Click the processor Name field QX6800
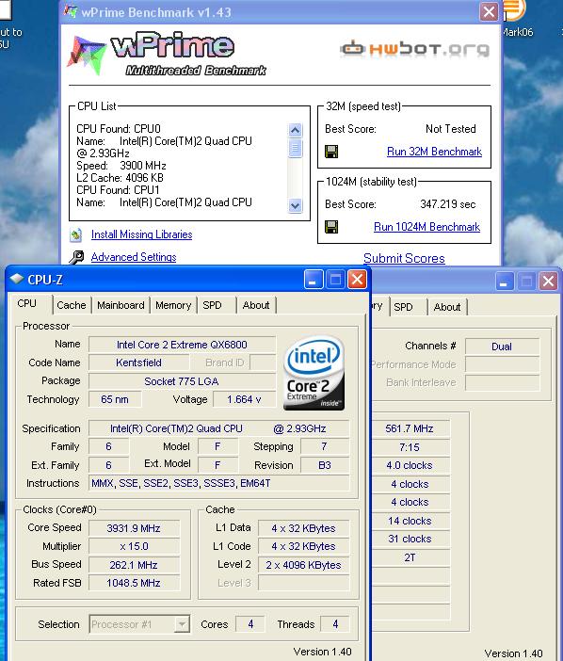 [x=182, y=345]
